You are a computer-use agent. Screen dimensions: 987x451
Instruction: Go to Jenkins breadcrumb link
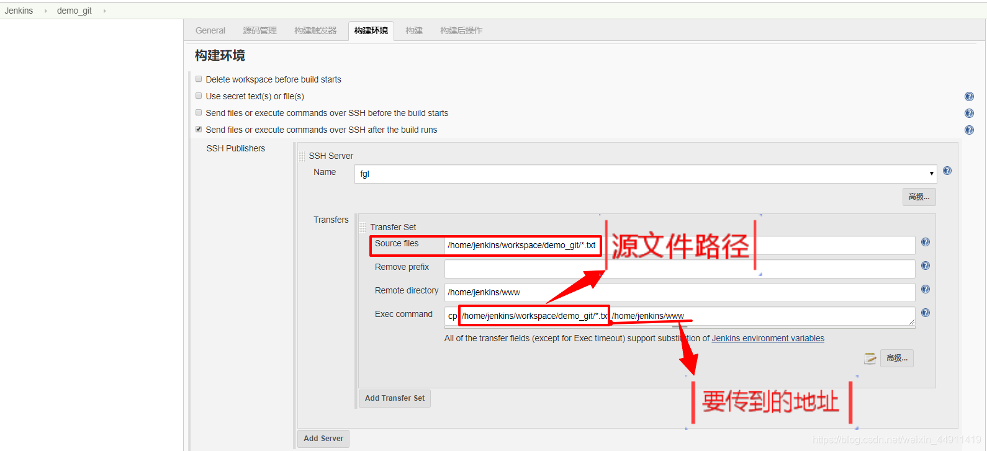tap(19, 11)
